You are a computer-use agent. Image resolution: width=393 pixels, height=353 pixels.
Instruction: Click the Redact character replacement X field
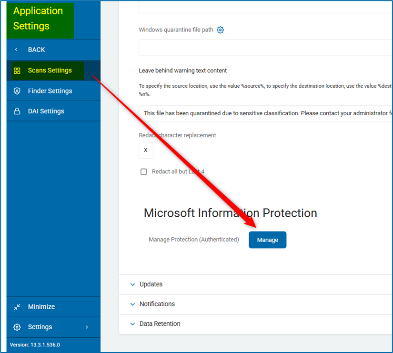[x=146, y=150]
